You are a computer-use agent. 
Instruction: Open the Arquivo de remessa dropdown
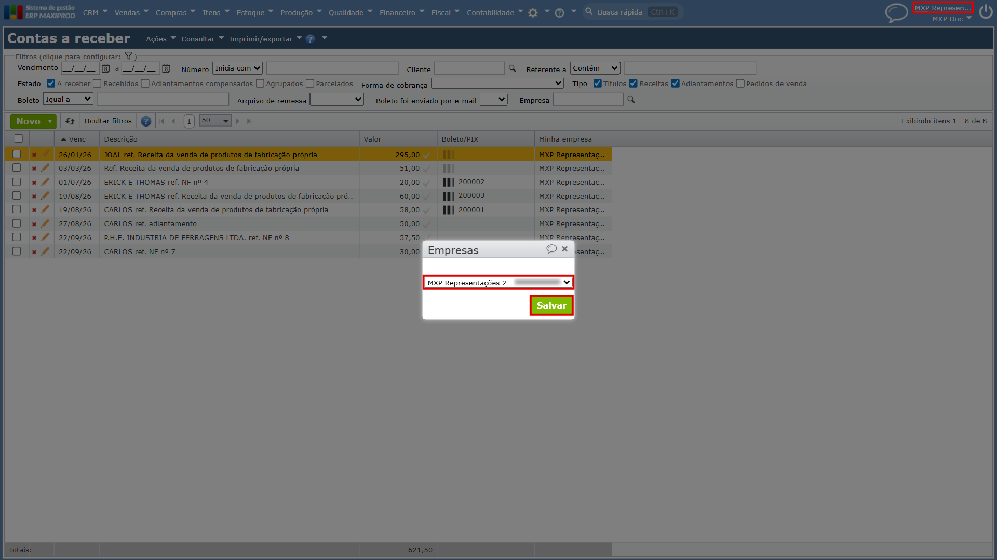(x=337, y=100)
